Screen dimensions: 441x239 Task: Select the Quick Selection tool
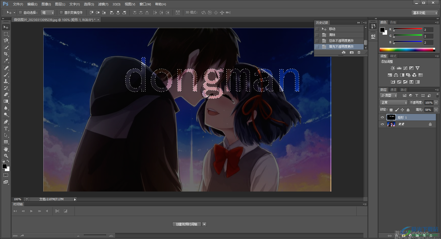[6, 47]
